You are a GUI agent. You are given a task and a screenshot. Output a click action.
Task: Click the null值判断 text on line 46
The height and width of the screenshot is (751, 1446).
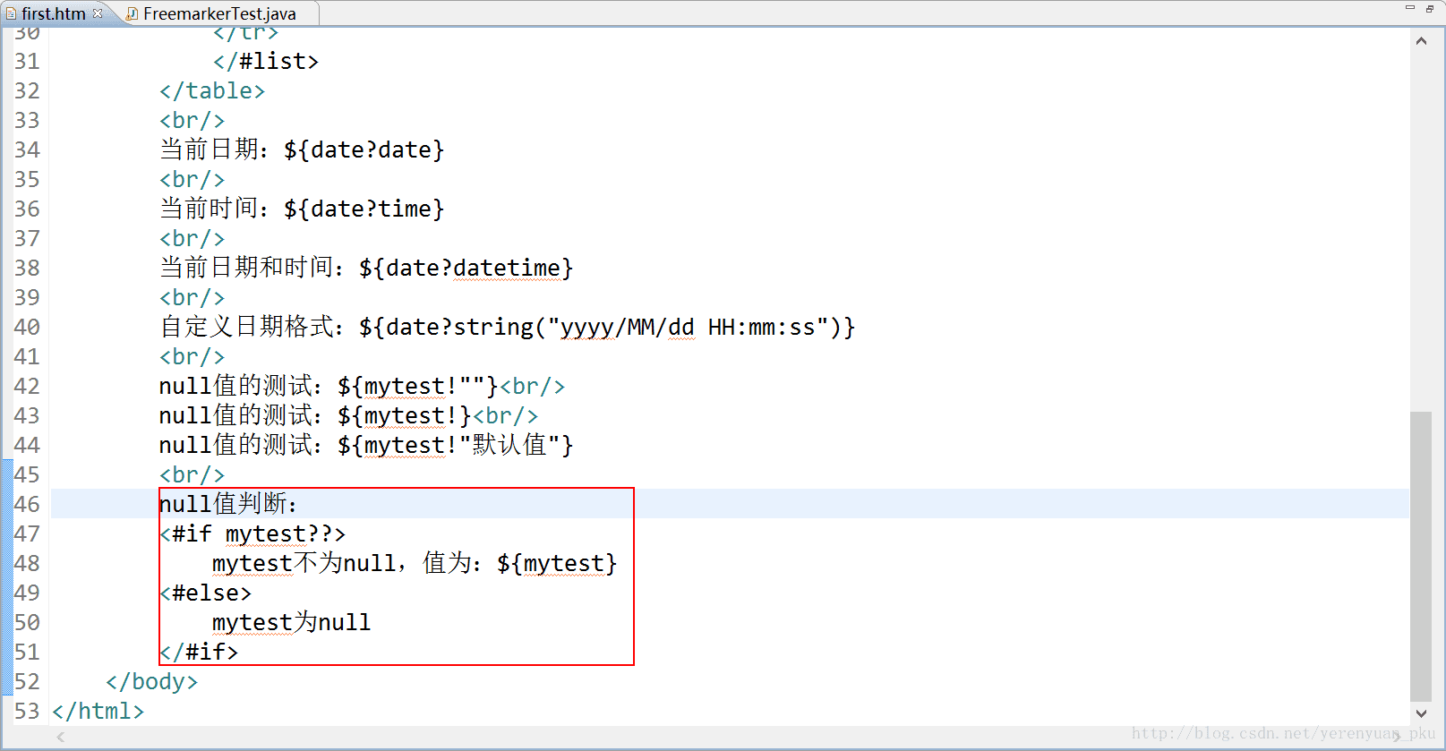pos(227,504)
